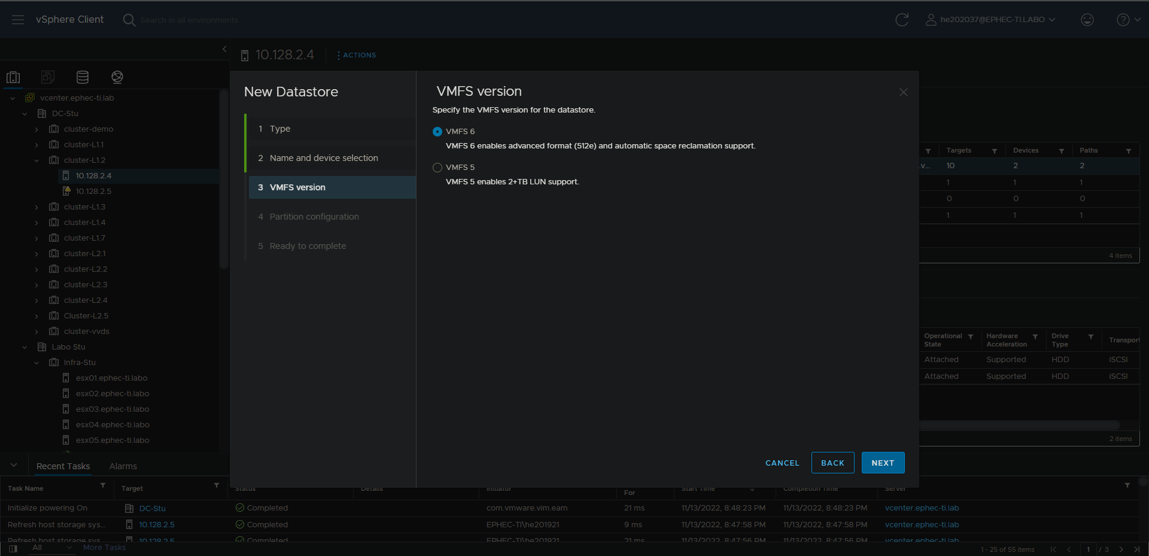The image size is (1149, 556).
Task: Select the VMFS 6 radio option
Action: click(437, 132)
